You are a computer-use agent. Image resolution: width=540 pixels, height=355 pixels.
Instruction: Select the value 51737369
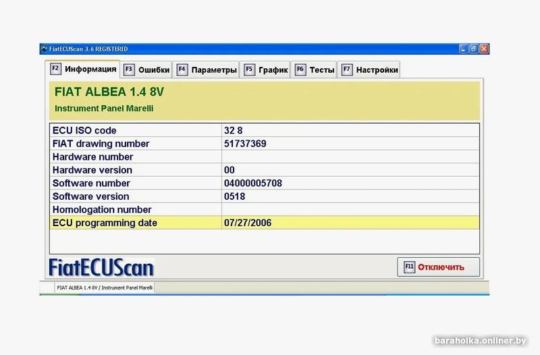[x=245, y=144]
